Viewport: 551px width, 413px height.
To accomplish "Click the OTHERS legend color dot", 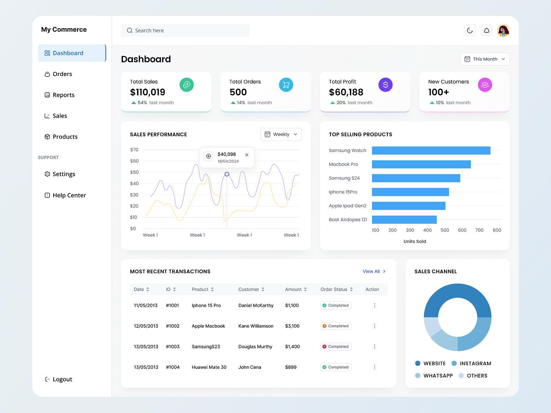I will click(x=461, y=376).
